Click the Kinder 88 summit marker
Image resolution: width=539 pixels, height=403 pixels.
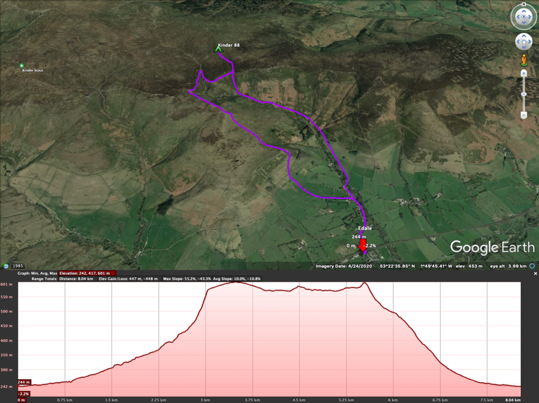click(x=218, y=49)
